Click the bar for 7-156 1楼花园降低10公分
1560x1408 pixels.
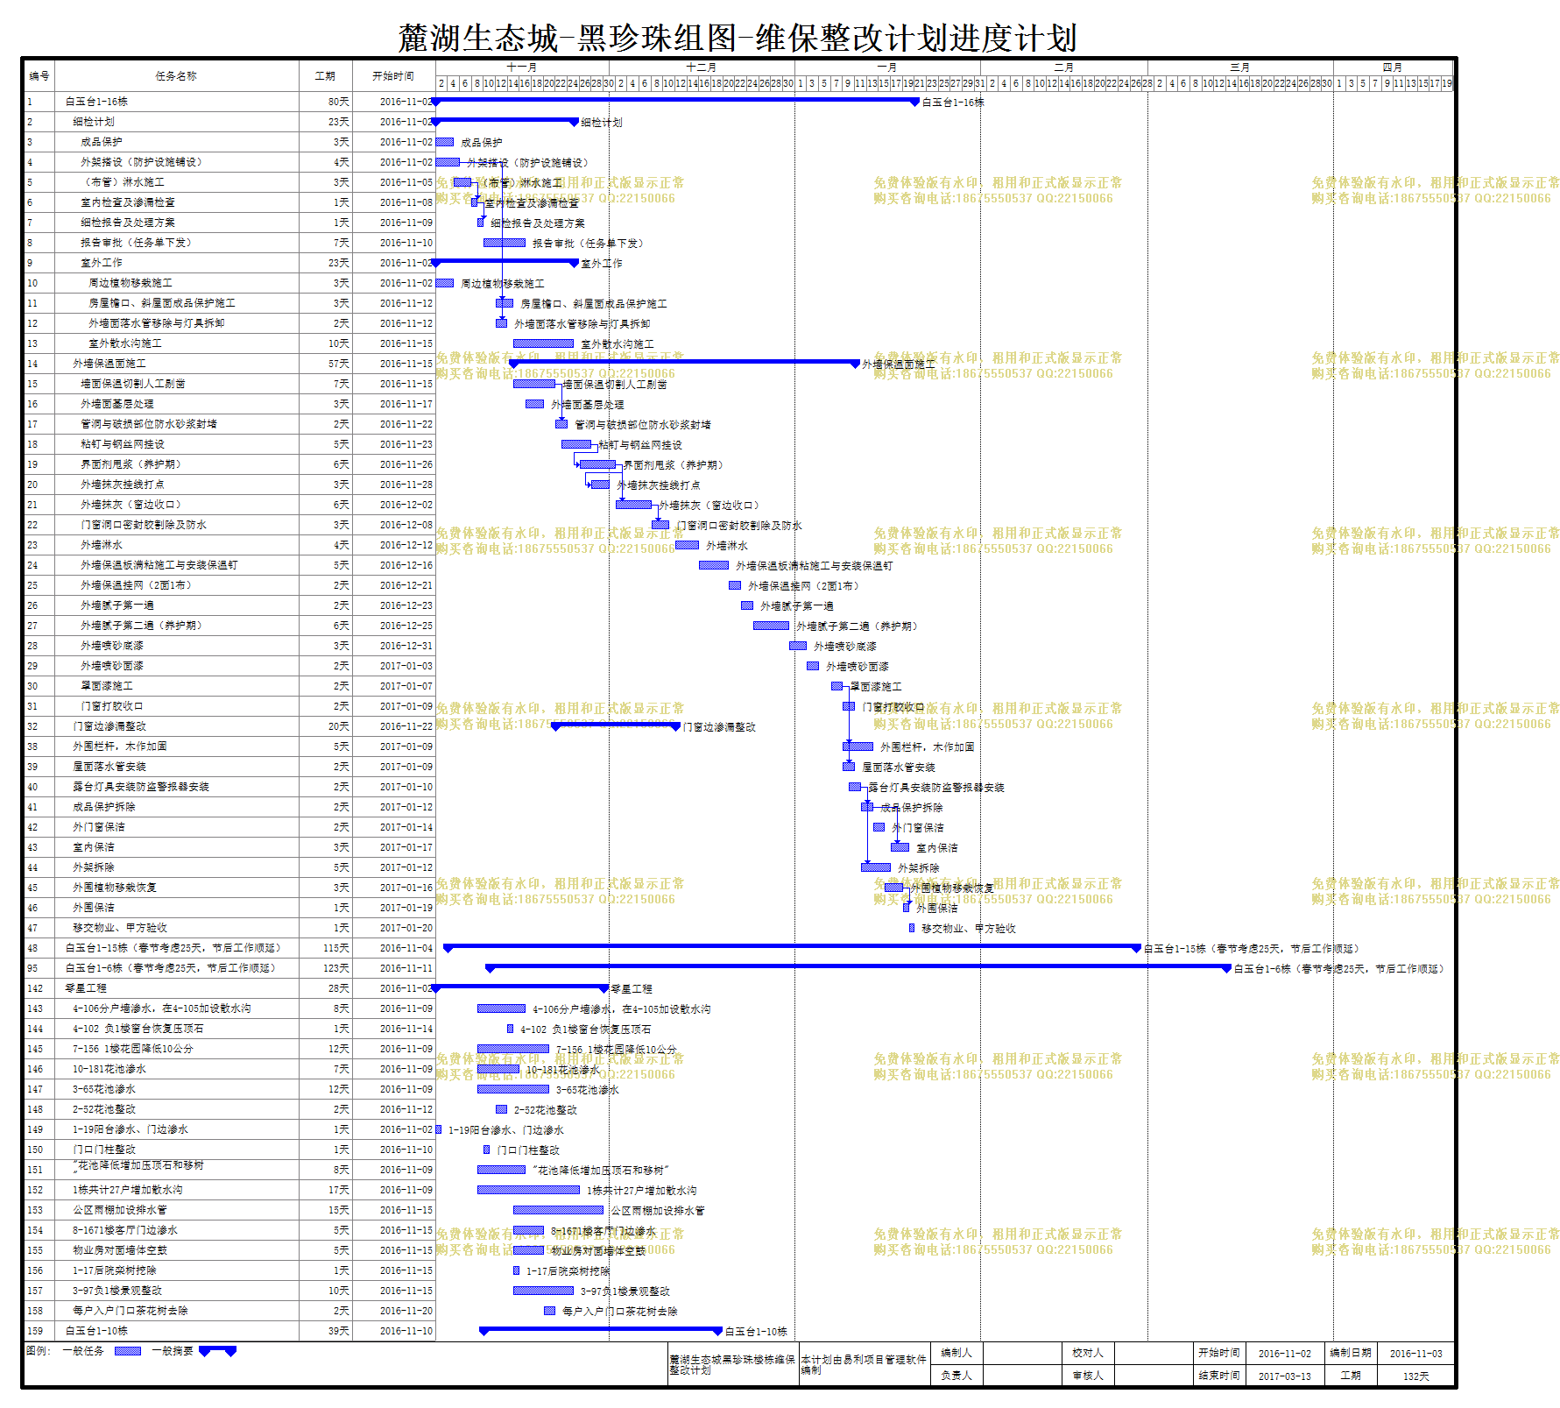(x=513, y=1049)
